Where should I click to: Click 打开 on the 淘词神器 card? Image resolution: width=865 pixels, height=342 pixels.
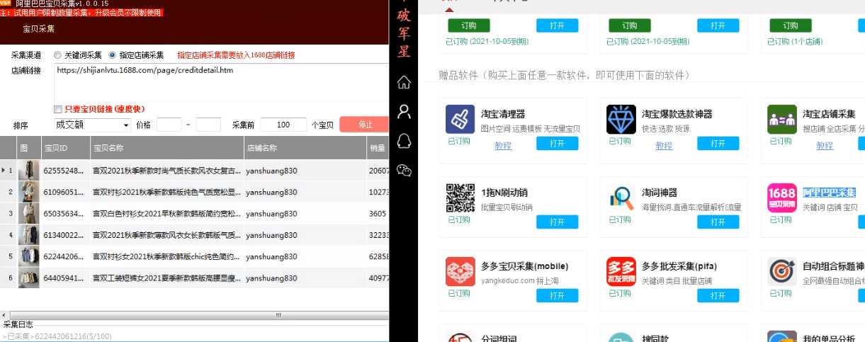(718, 222)
